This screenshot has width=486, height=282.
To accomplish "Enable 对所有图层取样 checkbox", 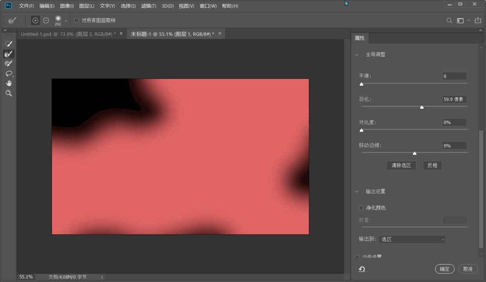I will tap(77, 20).
